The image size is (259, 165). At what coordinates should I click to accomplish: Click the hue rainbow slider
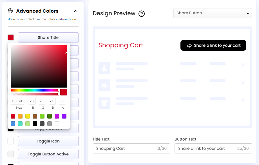pyautogui.click(x=35, y=90)
